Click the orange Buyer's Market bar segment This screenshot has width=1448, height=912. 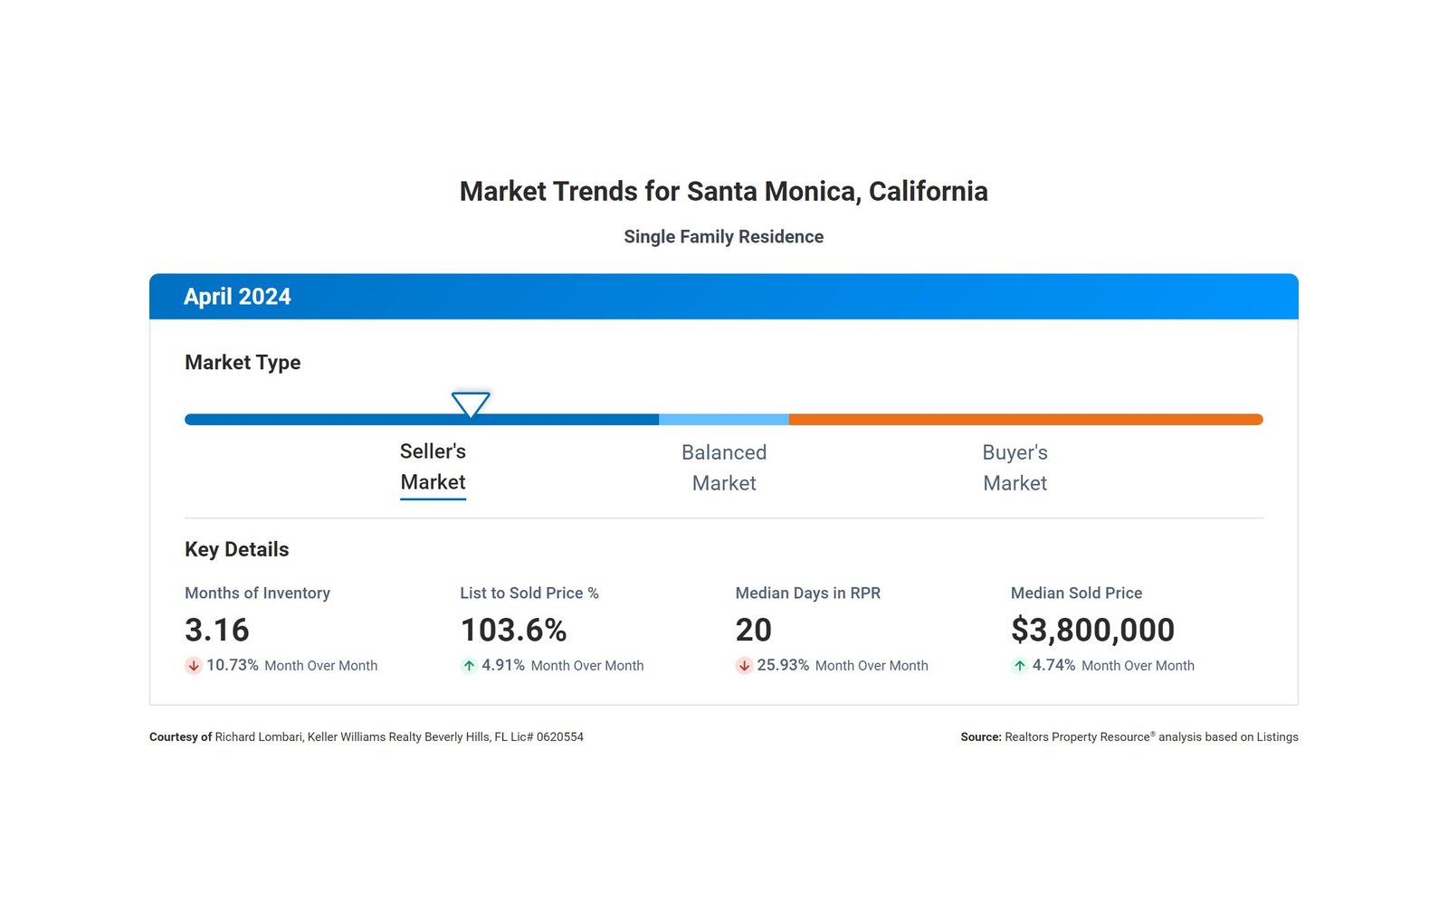click(x=1024, y=420)
